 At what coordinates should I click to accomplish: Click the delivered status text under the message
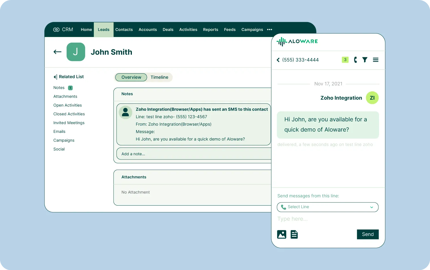pos(325,145)
